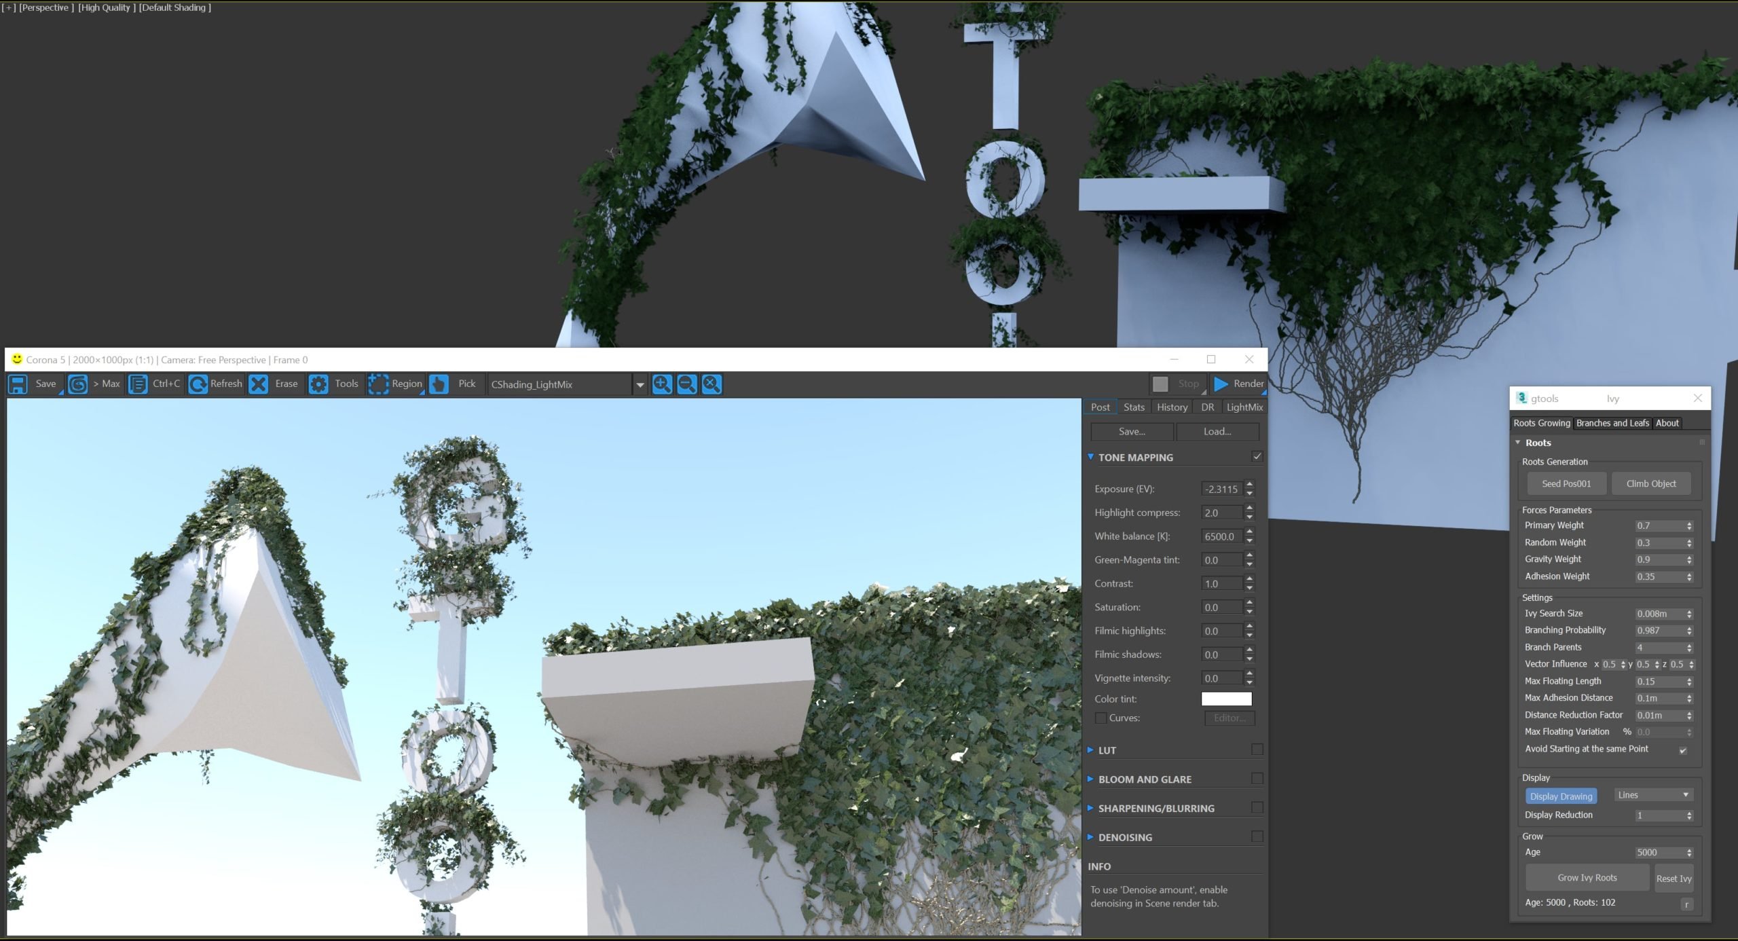This screenshot has width=1738, height=941.
Task: Click the Erase X icon
Action: 259,384
